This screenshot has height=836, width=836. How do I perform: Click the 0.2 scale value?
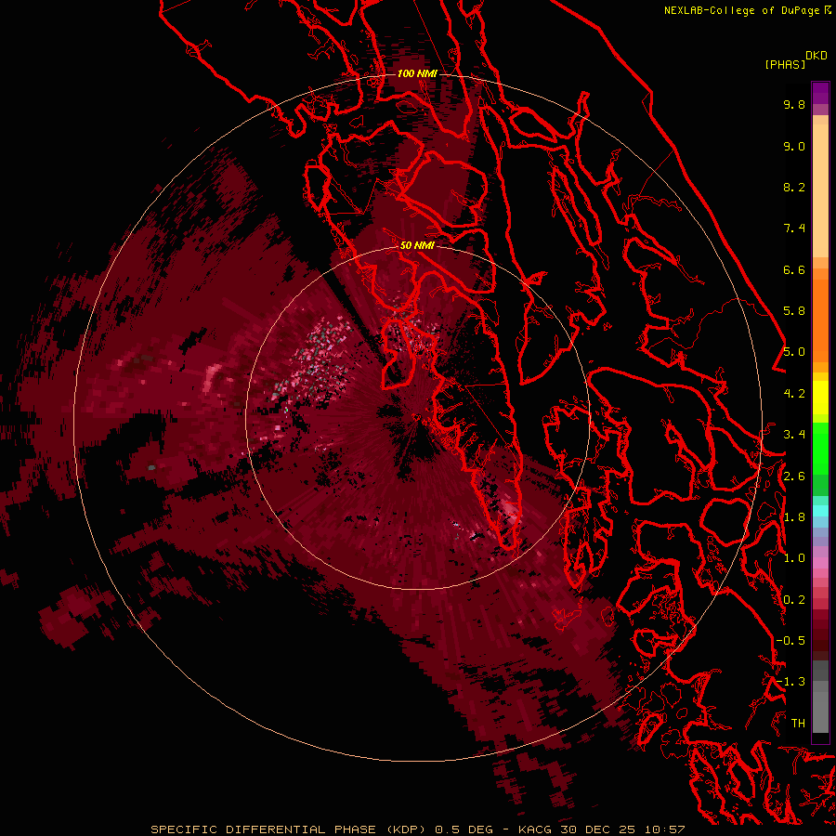[794, 600]
